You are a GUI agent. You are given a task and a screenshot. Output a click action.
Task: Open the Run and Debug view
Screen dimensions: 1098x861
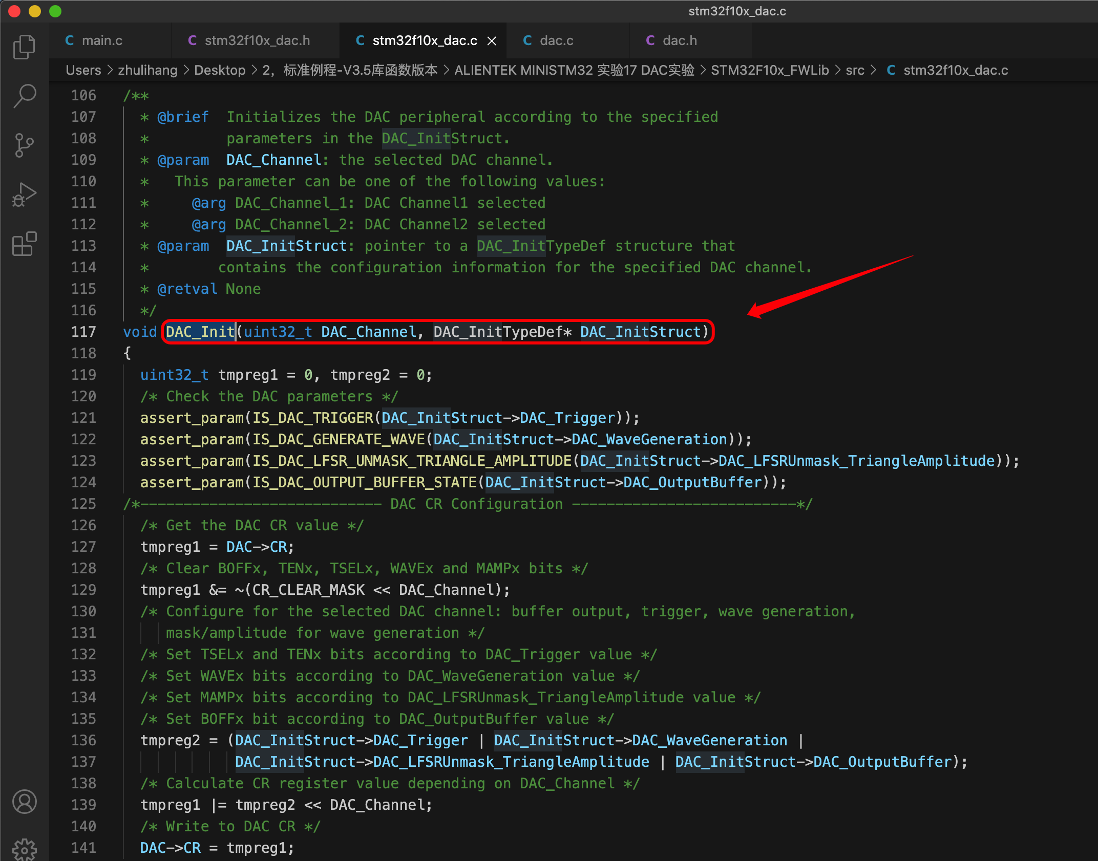pos(24,195)
